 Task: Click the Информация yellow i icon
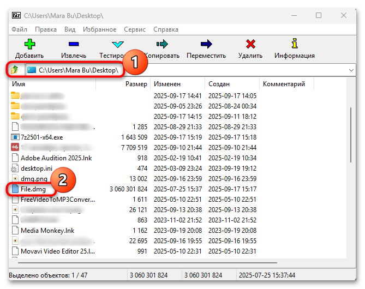coord(295,44)
